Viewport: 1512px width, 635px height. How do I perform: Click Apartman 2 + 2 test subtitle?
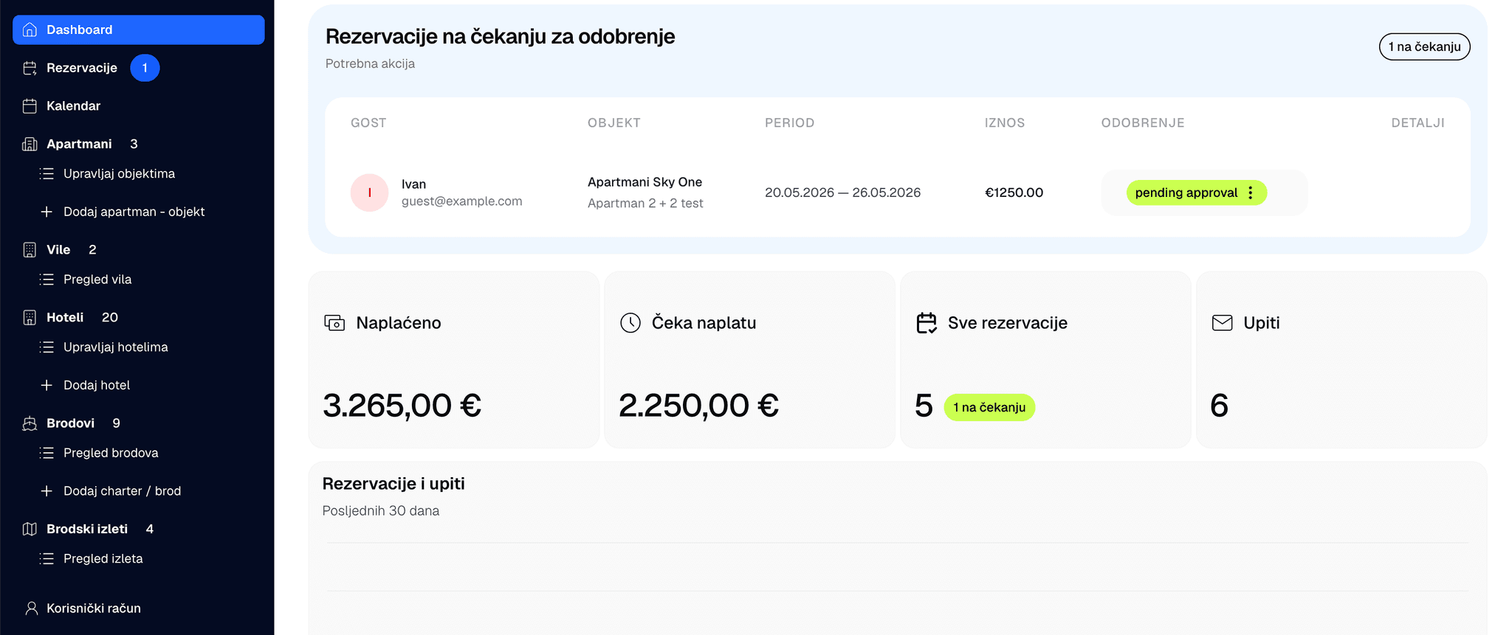[645, 203]
